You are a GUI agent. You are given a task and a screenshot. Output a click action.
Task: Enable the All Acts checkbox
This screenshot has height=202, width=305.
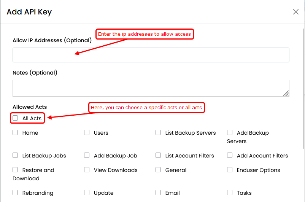point(15,118)
